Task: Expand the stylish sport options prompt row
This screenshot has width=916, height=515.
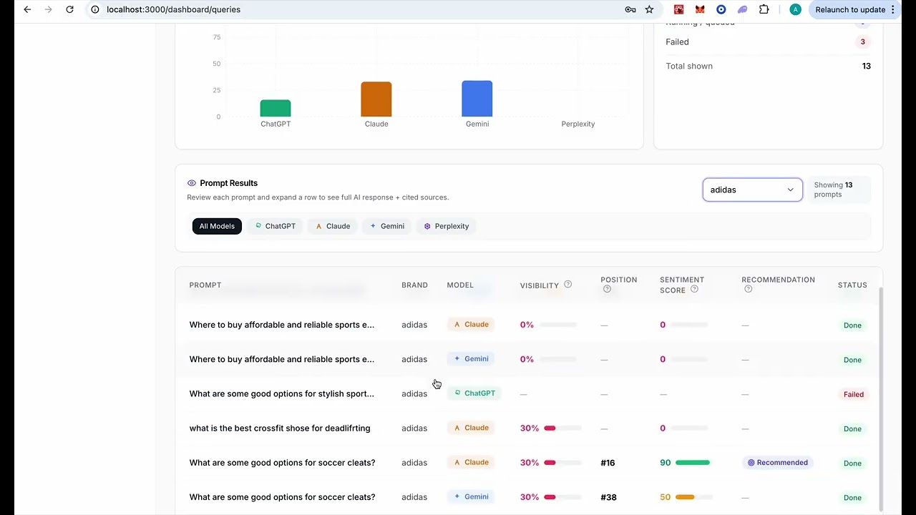Action: 528,393
